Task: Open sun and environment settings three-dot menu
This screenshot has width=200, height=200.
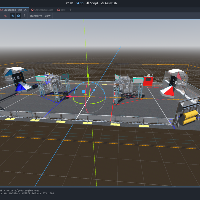Action: tap(24, 16)
